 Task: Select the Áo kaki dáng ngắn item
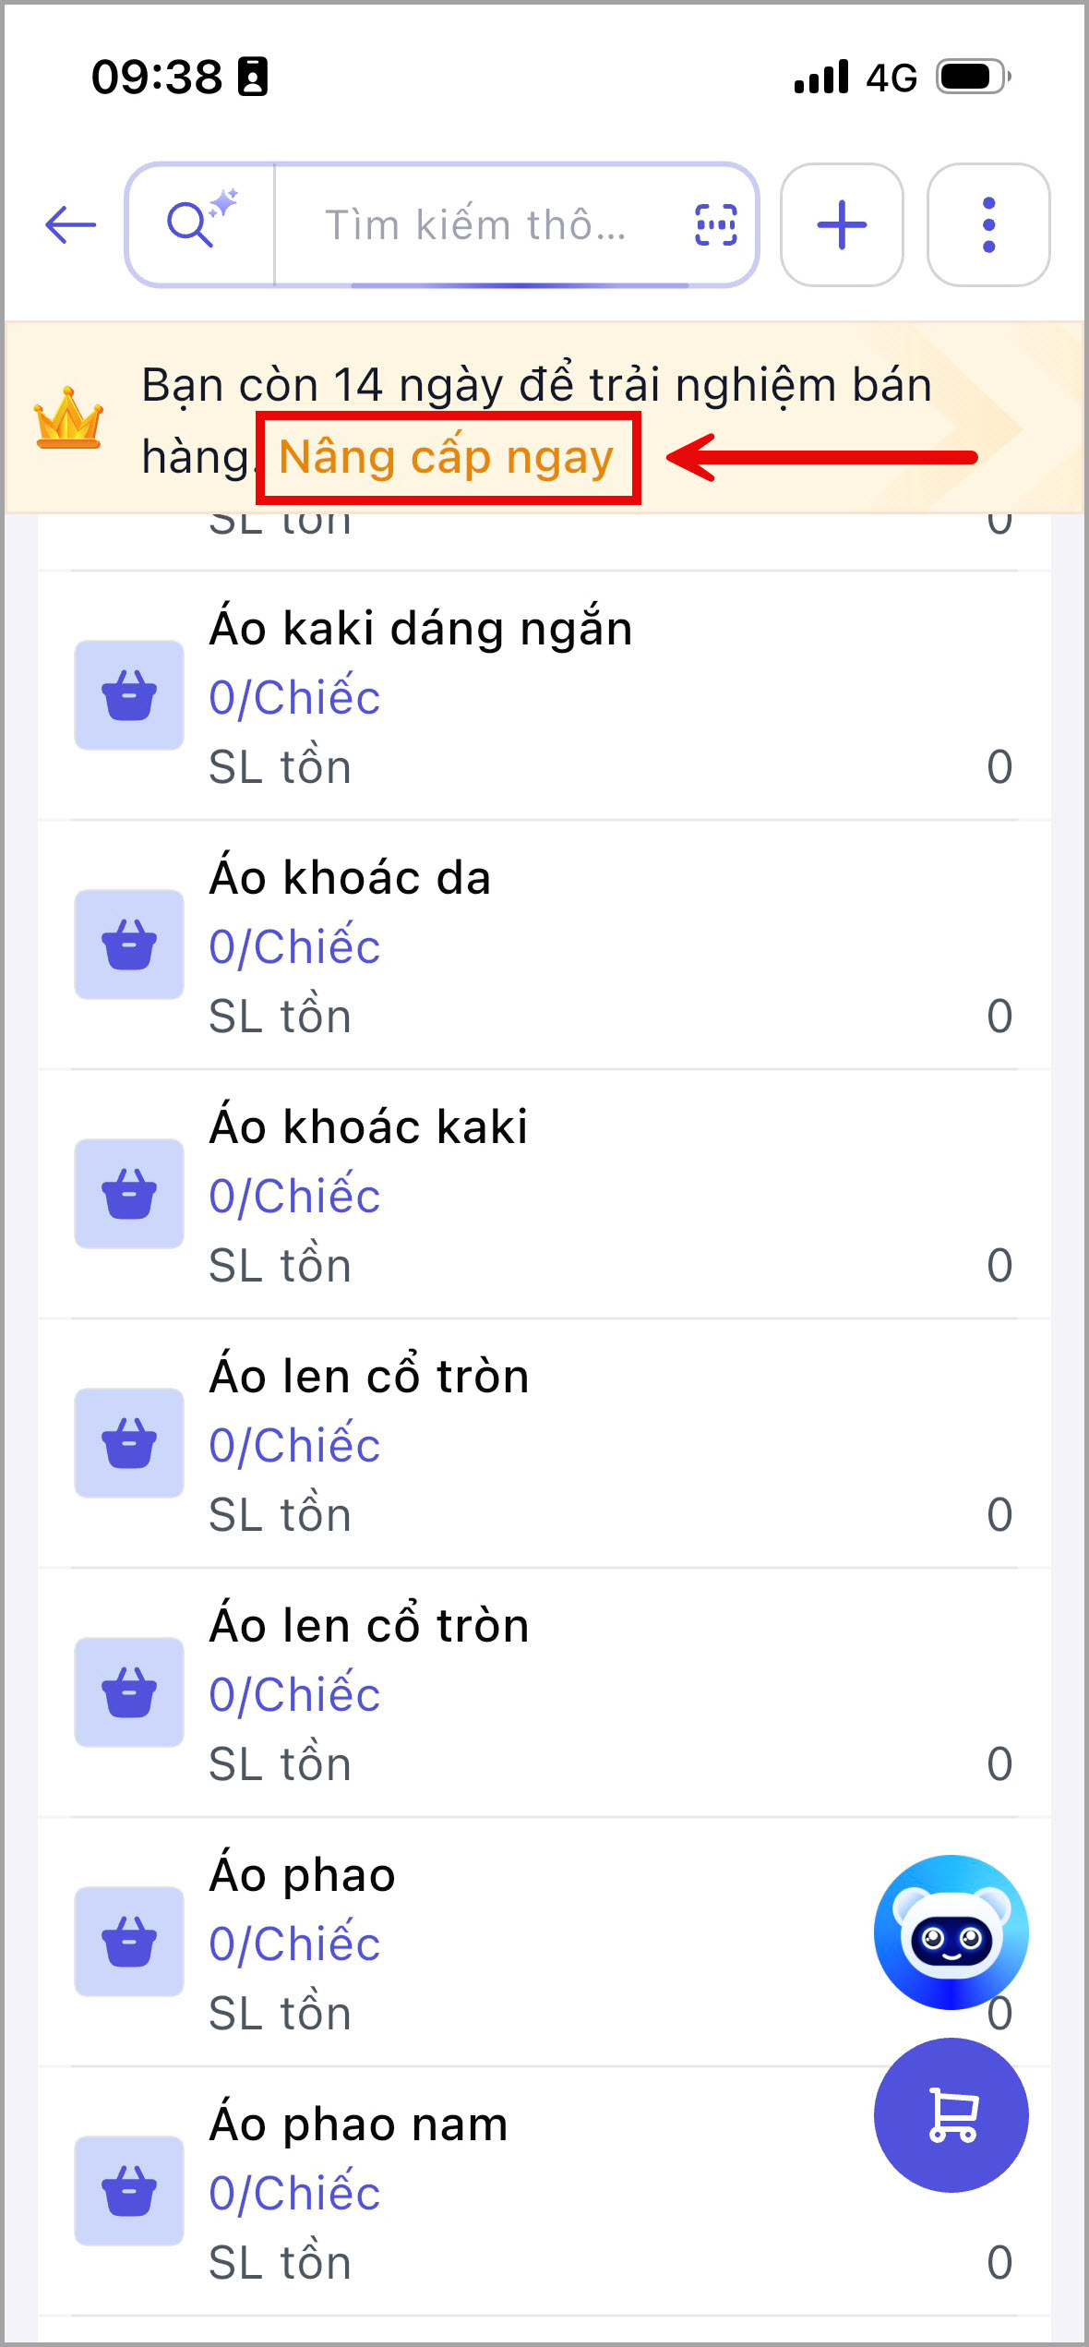(544, 696)
